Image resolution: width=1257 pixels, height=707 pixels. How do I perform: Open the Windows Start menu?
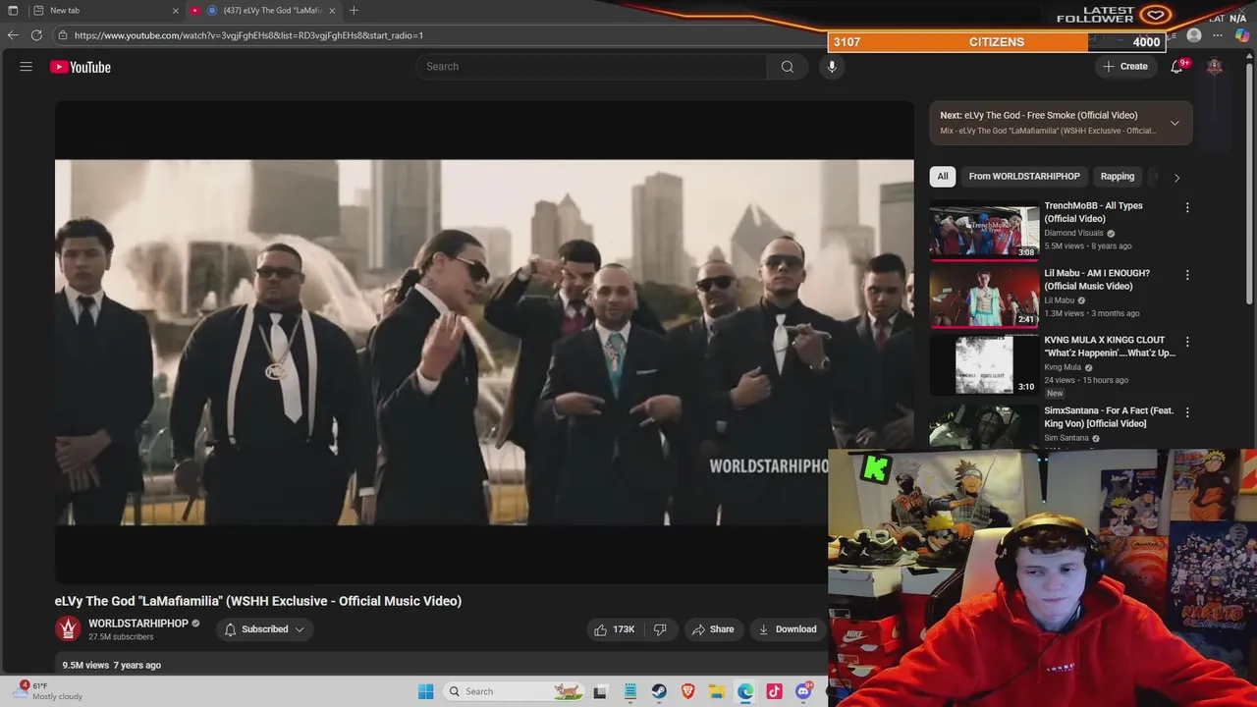pos(426,691)
